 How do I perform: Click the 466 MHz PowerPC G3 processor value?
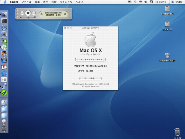click(x=96, y=66)
